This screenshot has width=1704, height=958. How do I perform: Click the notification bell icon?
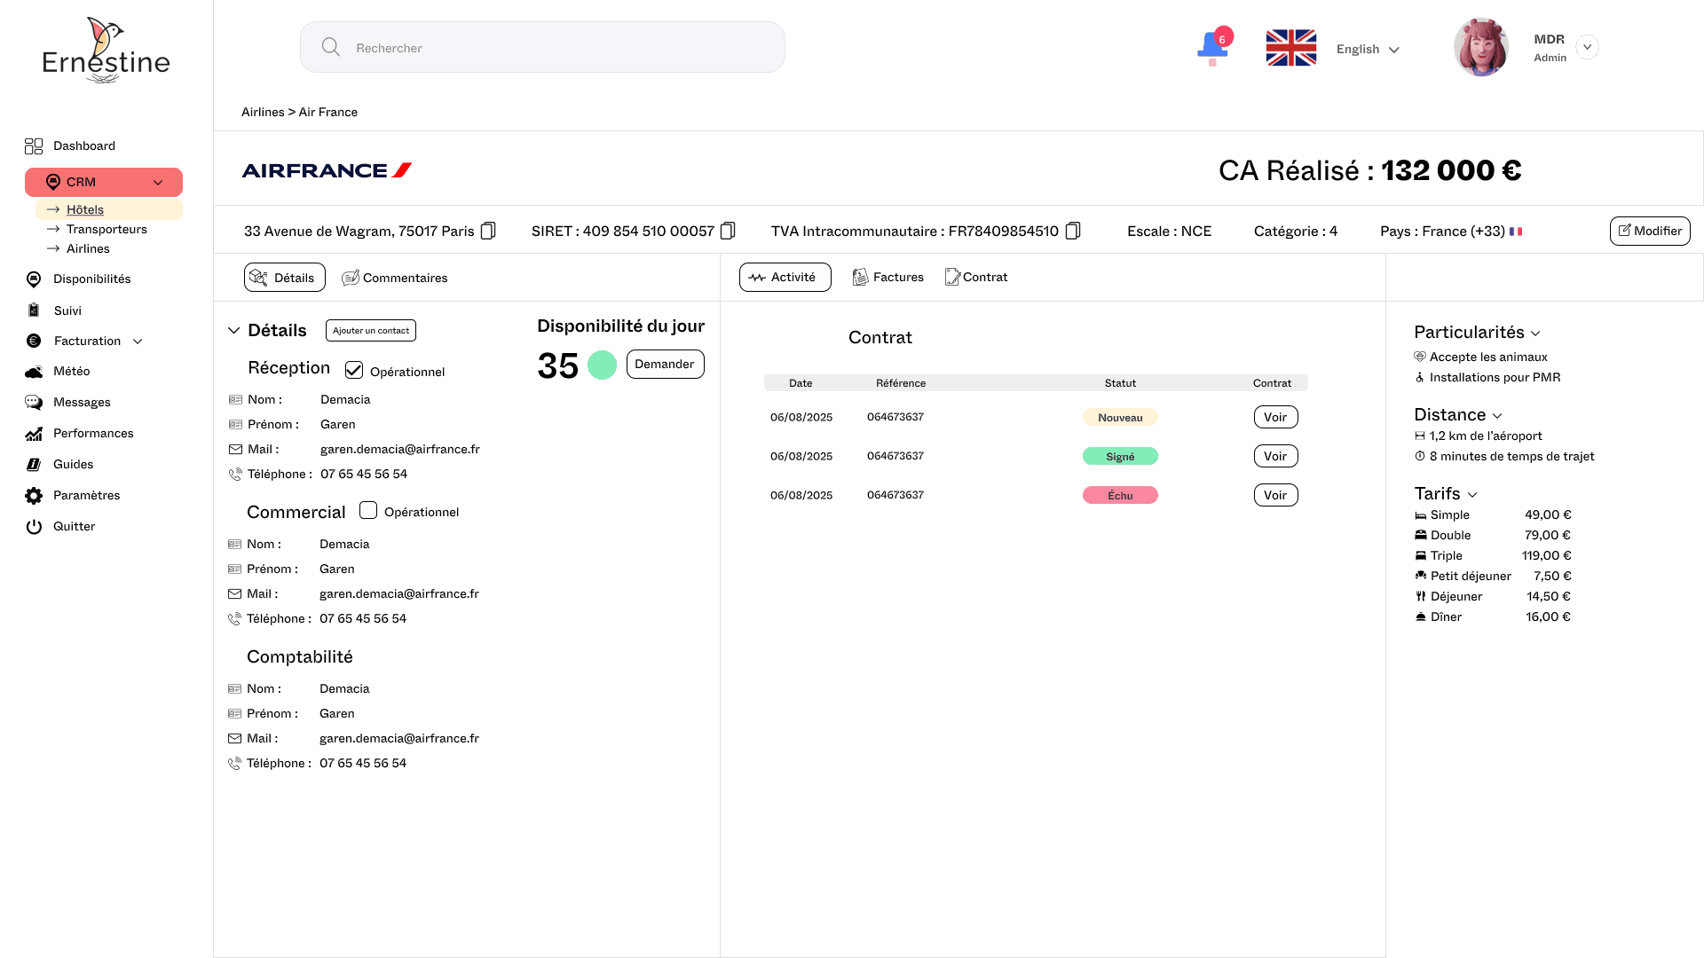click(x=1212, y=47)
